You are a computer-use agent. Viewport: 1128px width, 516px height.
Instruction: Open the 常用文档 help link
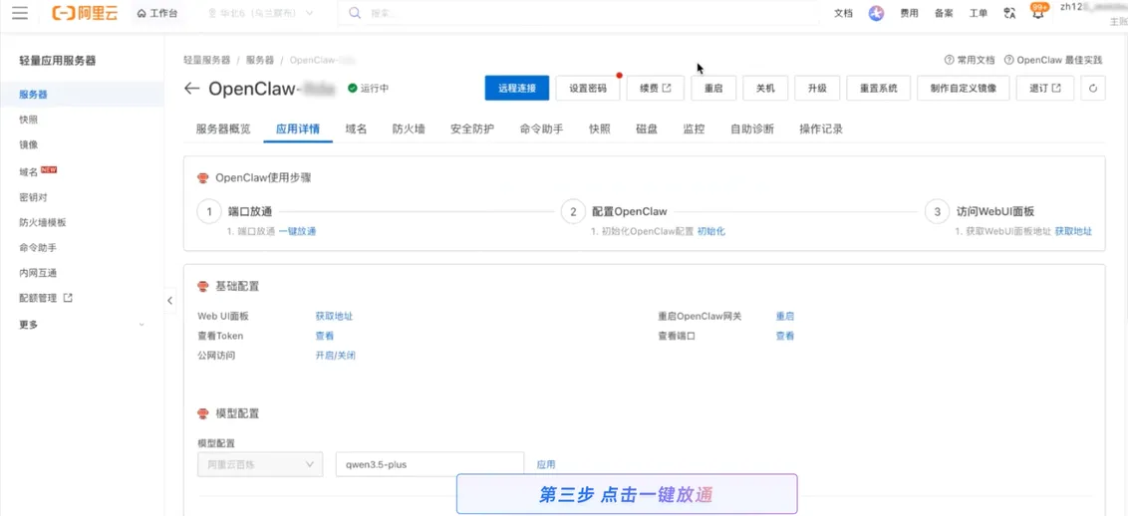(970, 60)
